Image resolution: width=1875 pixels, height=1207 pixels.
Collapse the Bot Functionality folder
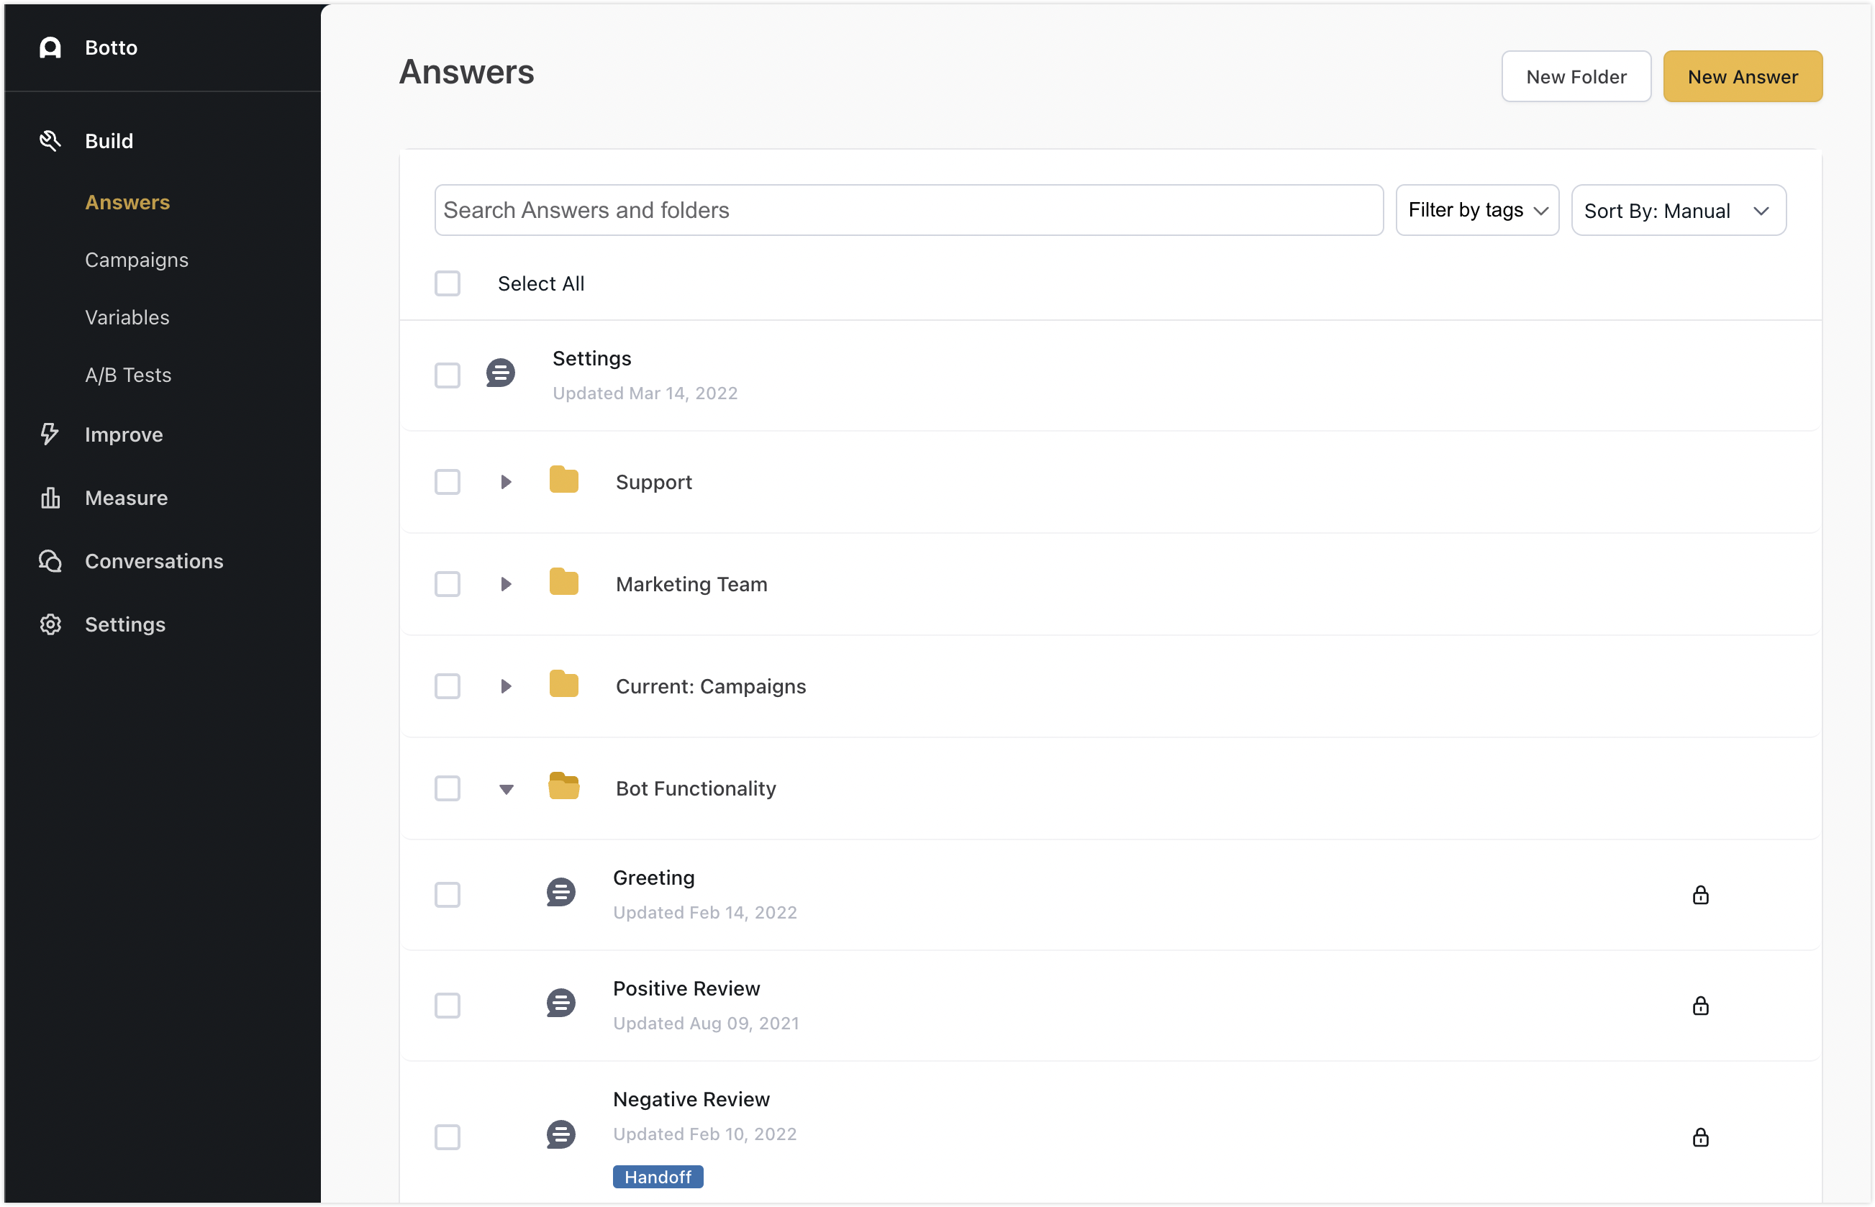[x=507, y=789]
